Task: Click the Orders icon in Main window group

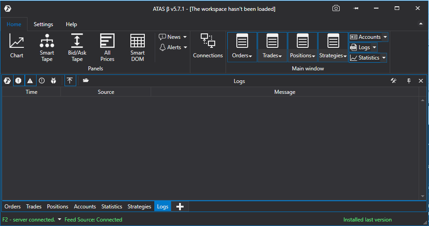Action: pyautogui.click(x=242, y=41)
